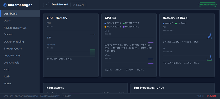Click the GPU (4) card title
Viewport: 220px width, 99px height.
point(110,18)
